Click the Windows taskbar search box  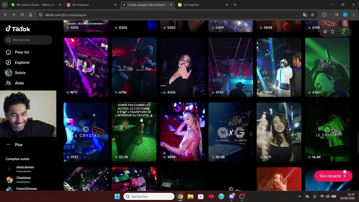click(149, 196)
